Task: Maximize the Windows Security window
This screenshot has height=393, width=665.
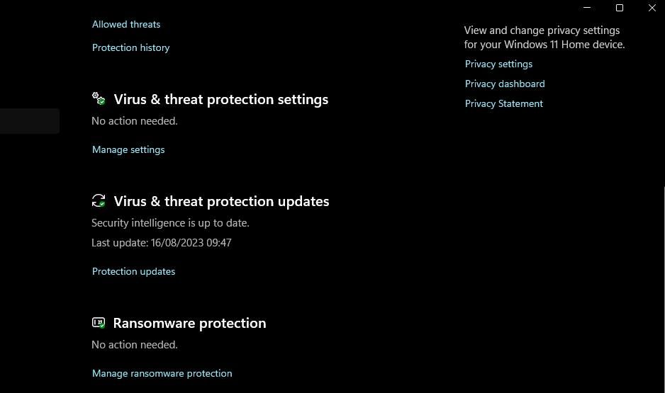Action: click(x=620, y=8)
